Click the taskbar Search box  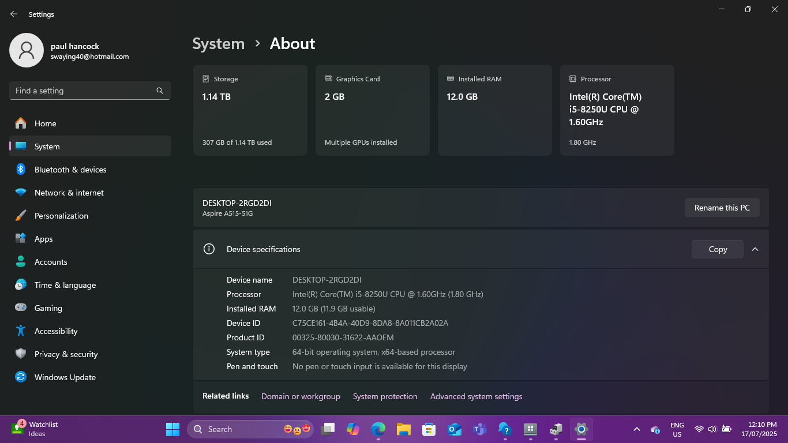tap(250, 429)
